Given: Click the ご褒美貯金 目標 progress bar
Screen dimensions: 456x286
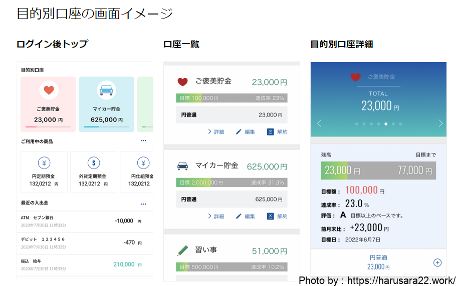Looking at the screenshot, I should click(x=232, y=98).
